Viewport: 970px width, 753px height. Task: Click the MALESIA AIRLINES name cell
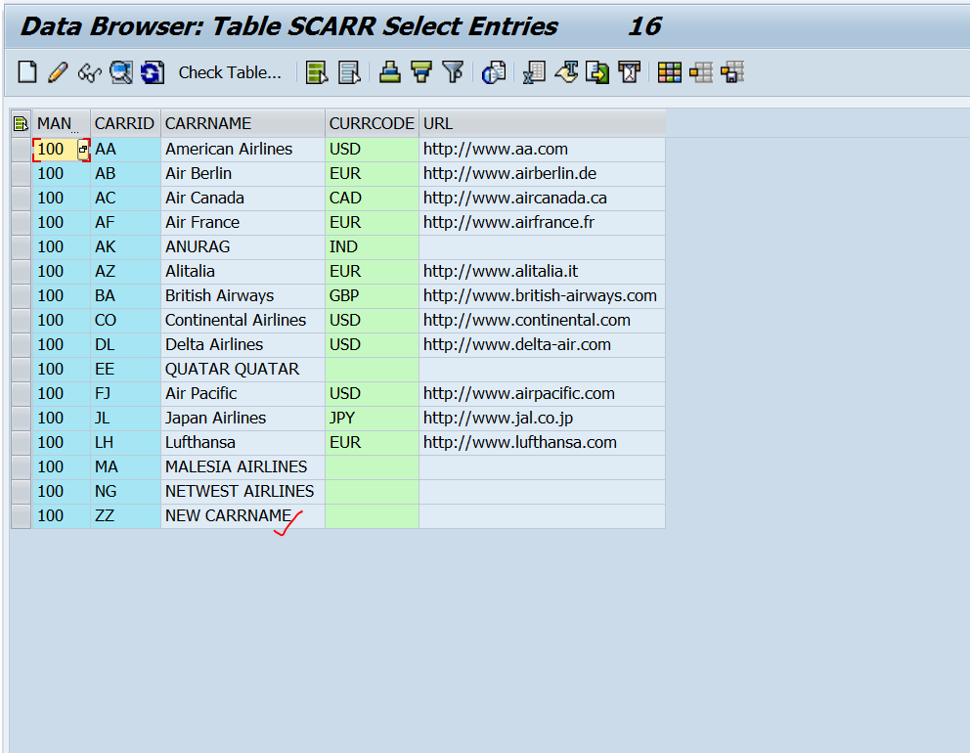(243, 467)
